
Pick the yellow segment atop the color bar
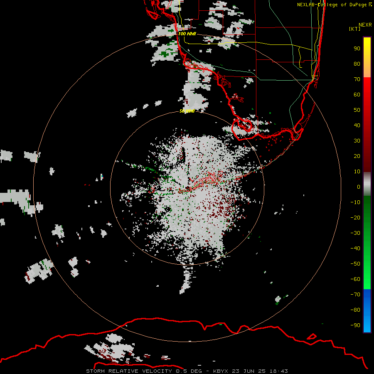point(367,57)
